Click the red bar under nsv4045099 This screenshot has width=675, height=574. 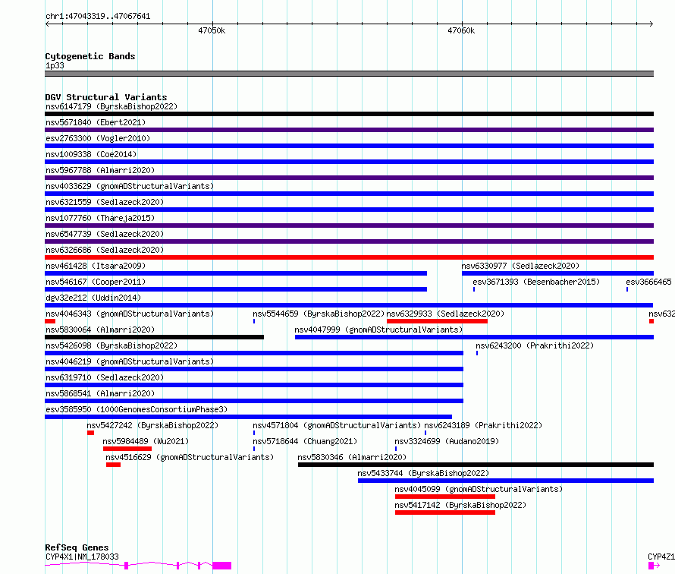tap(445, 497)
